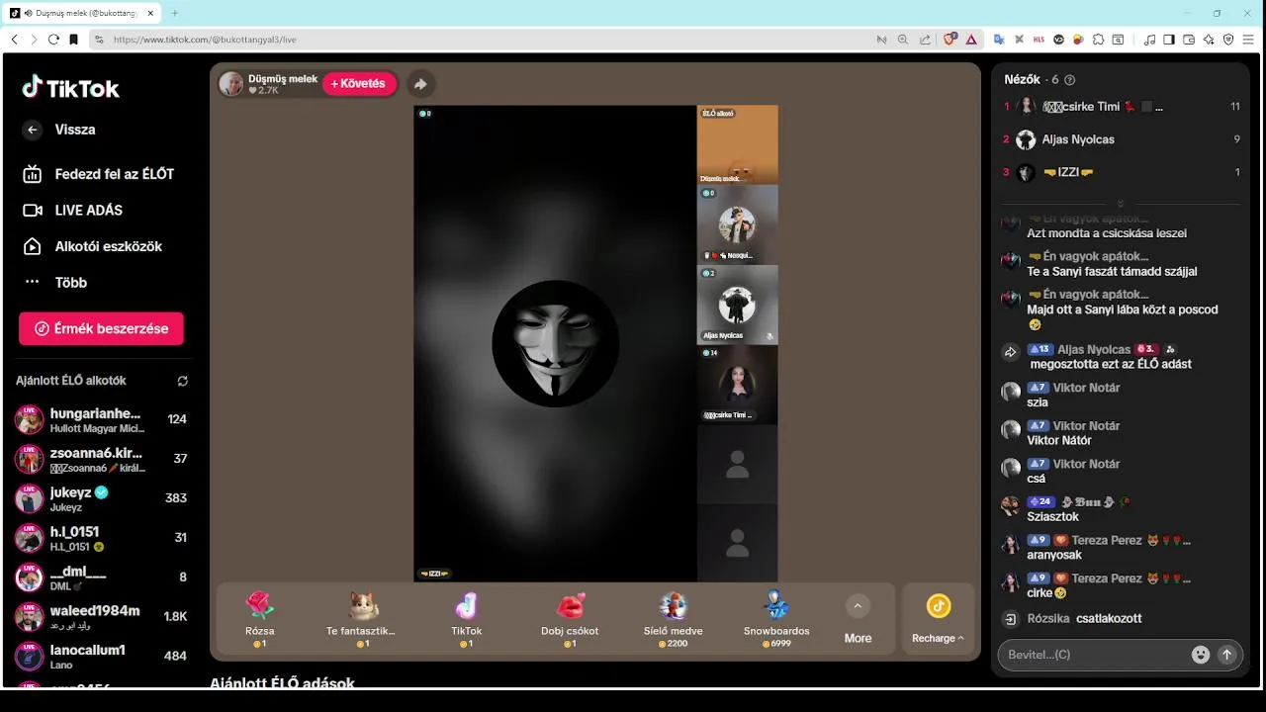
Task: Open the music playlist note icon
Action: 1149,40
